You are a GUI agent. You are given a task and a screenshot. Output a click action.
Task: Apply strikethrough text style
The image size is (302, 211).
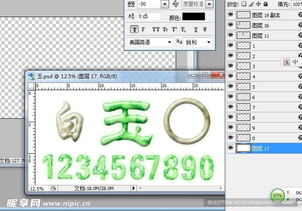pyautogui.click(x=205, y=29)
